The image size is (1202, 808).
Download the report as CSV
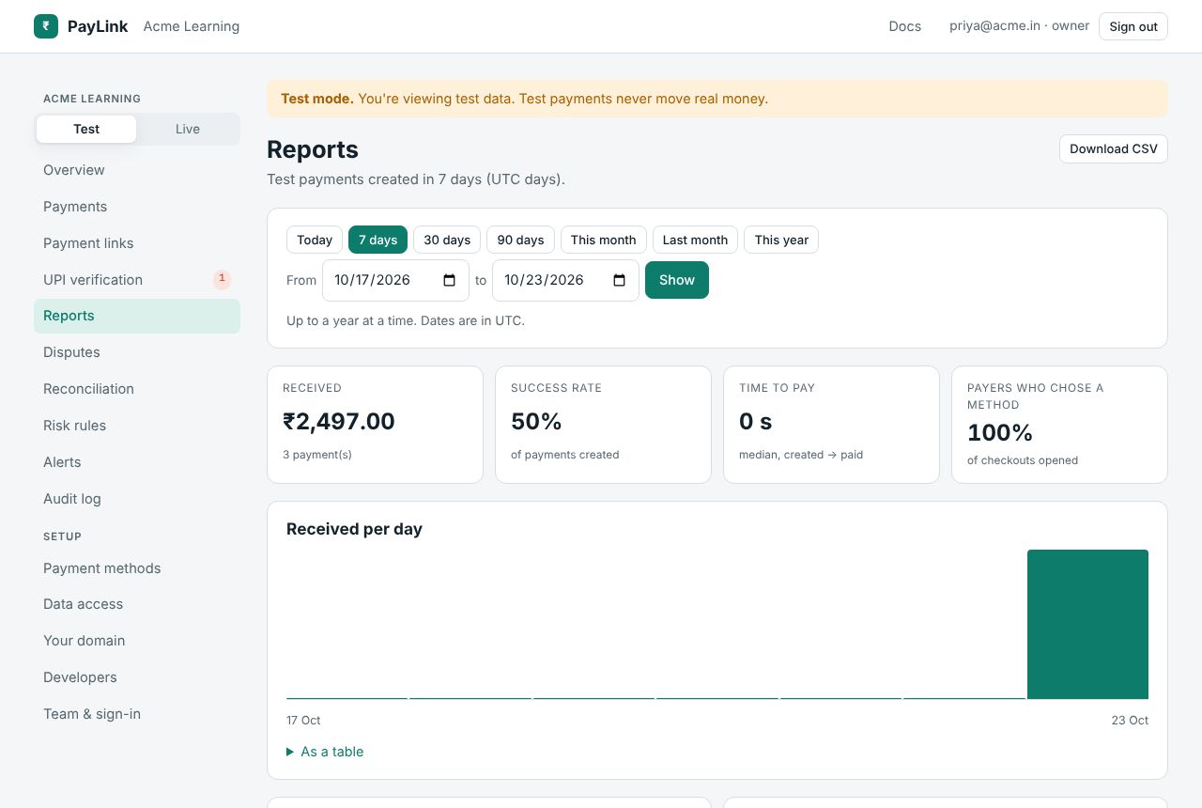[1114, 148]
